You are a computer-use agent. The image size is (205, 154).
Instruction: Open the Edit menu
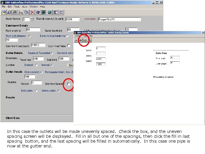[x=10, y=7]
